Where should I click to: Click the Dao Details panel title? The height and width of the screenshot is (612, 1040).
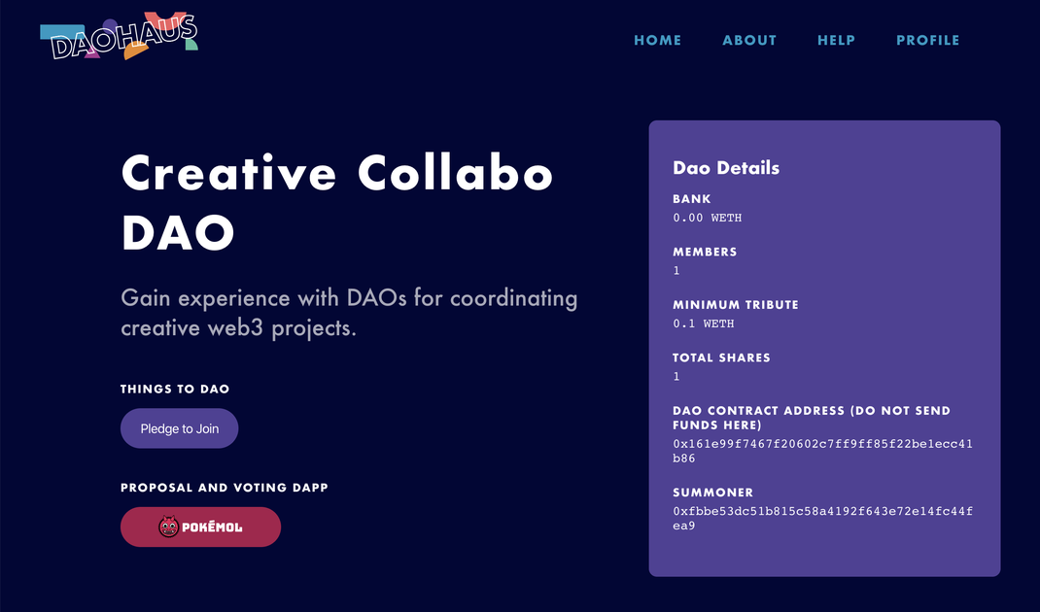[726, 168]
